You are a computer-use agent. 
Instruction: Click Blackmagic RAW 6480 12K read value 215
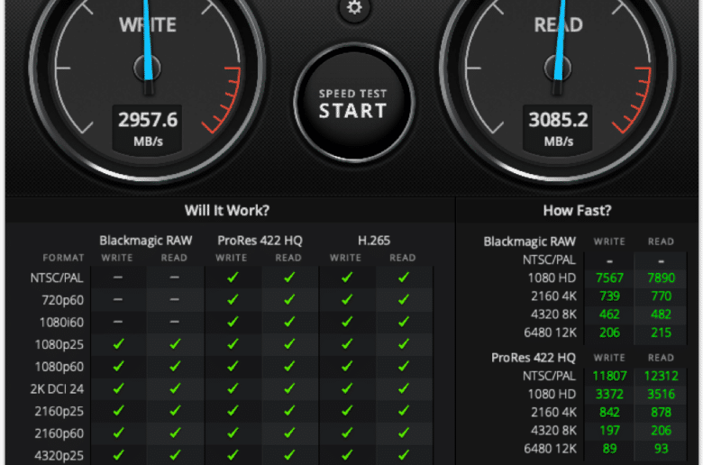click(x=661, y=333)
